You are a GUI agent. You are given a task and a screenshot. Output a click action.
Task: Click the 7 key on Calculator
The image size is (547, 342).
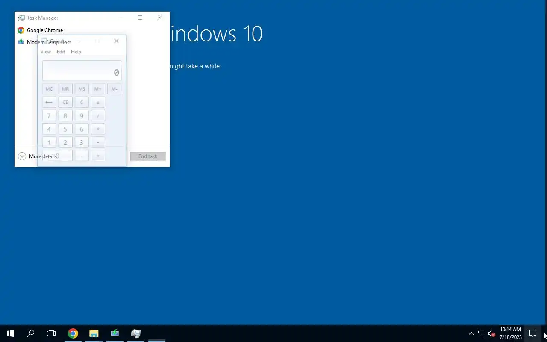pos(49,116)
